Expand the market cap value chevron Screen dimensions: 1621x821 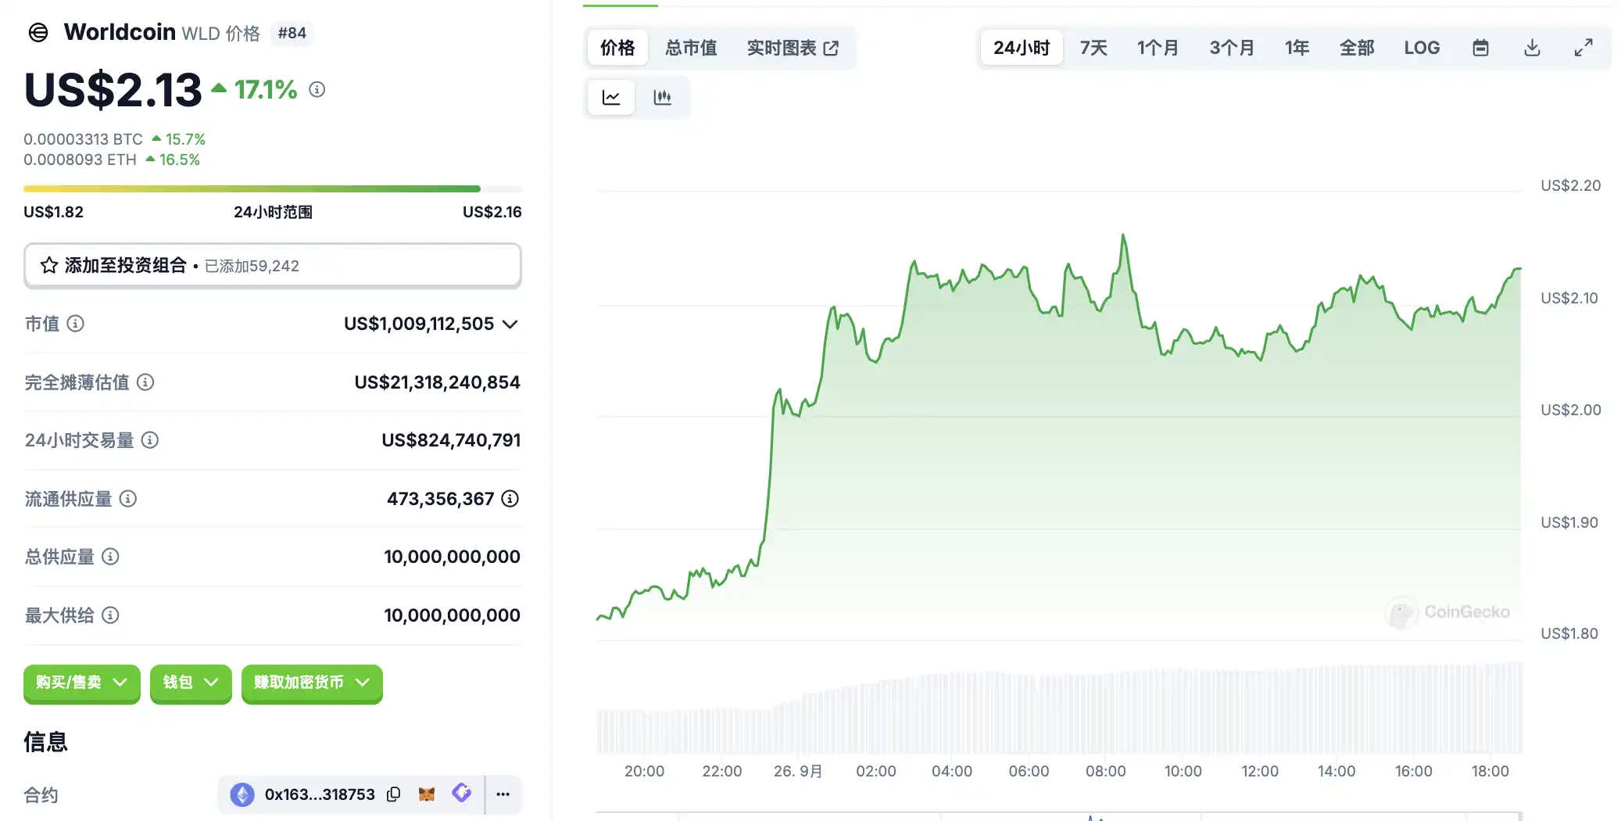[510, 324]
